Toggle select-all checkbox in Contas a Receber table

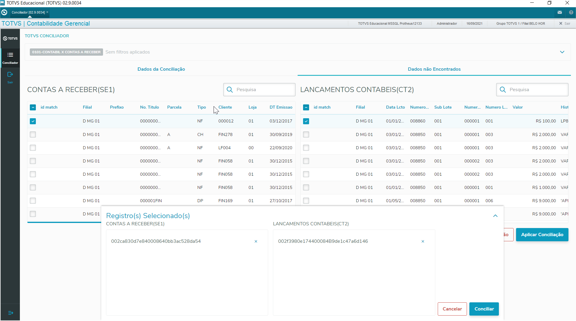click(33, 107)
